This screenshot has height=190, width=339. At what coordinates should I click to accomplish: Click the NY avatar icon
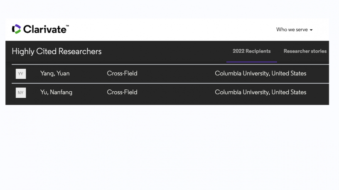click(x=21, y=93)
